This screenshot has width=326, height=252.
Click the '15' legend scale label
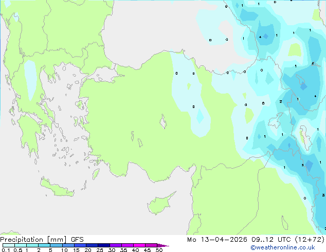coord(76,250)
